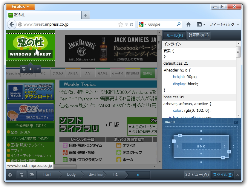Open Google search engine selector

(142, 24)
